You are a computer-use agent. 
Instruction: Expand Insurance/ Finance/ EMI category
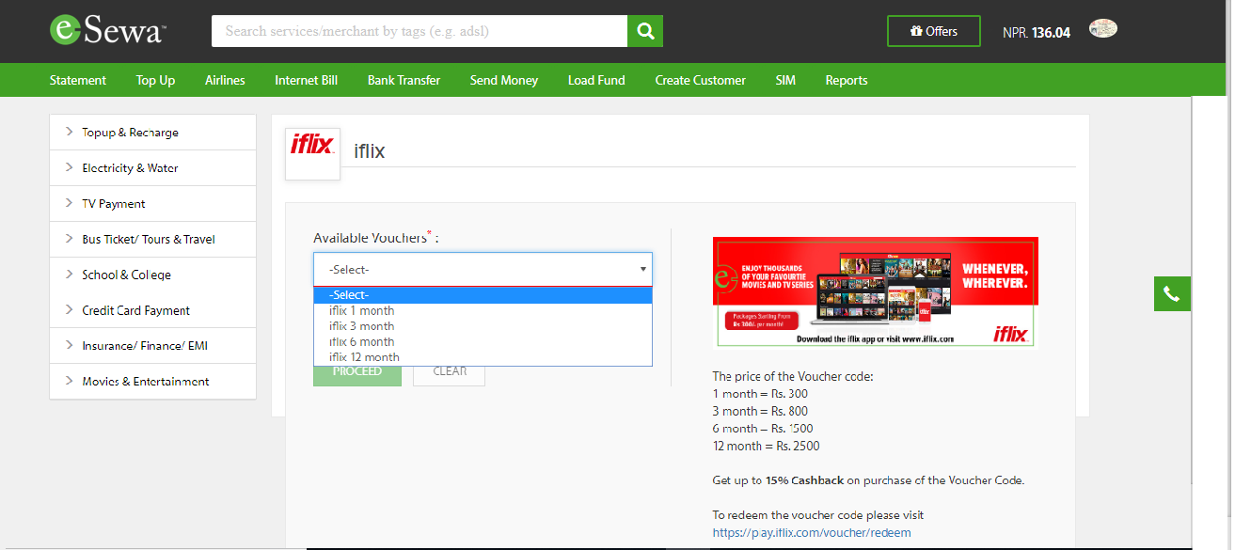click(152, 346)
